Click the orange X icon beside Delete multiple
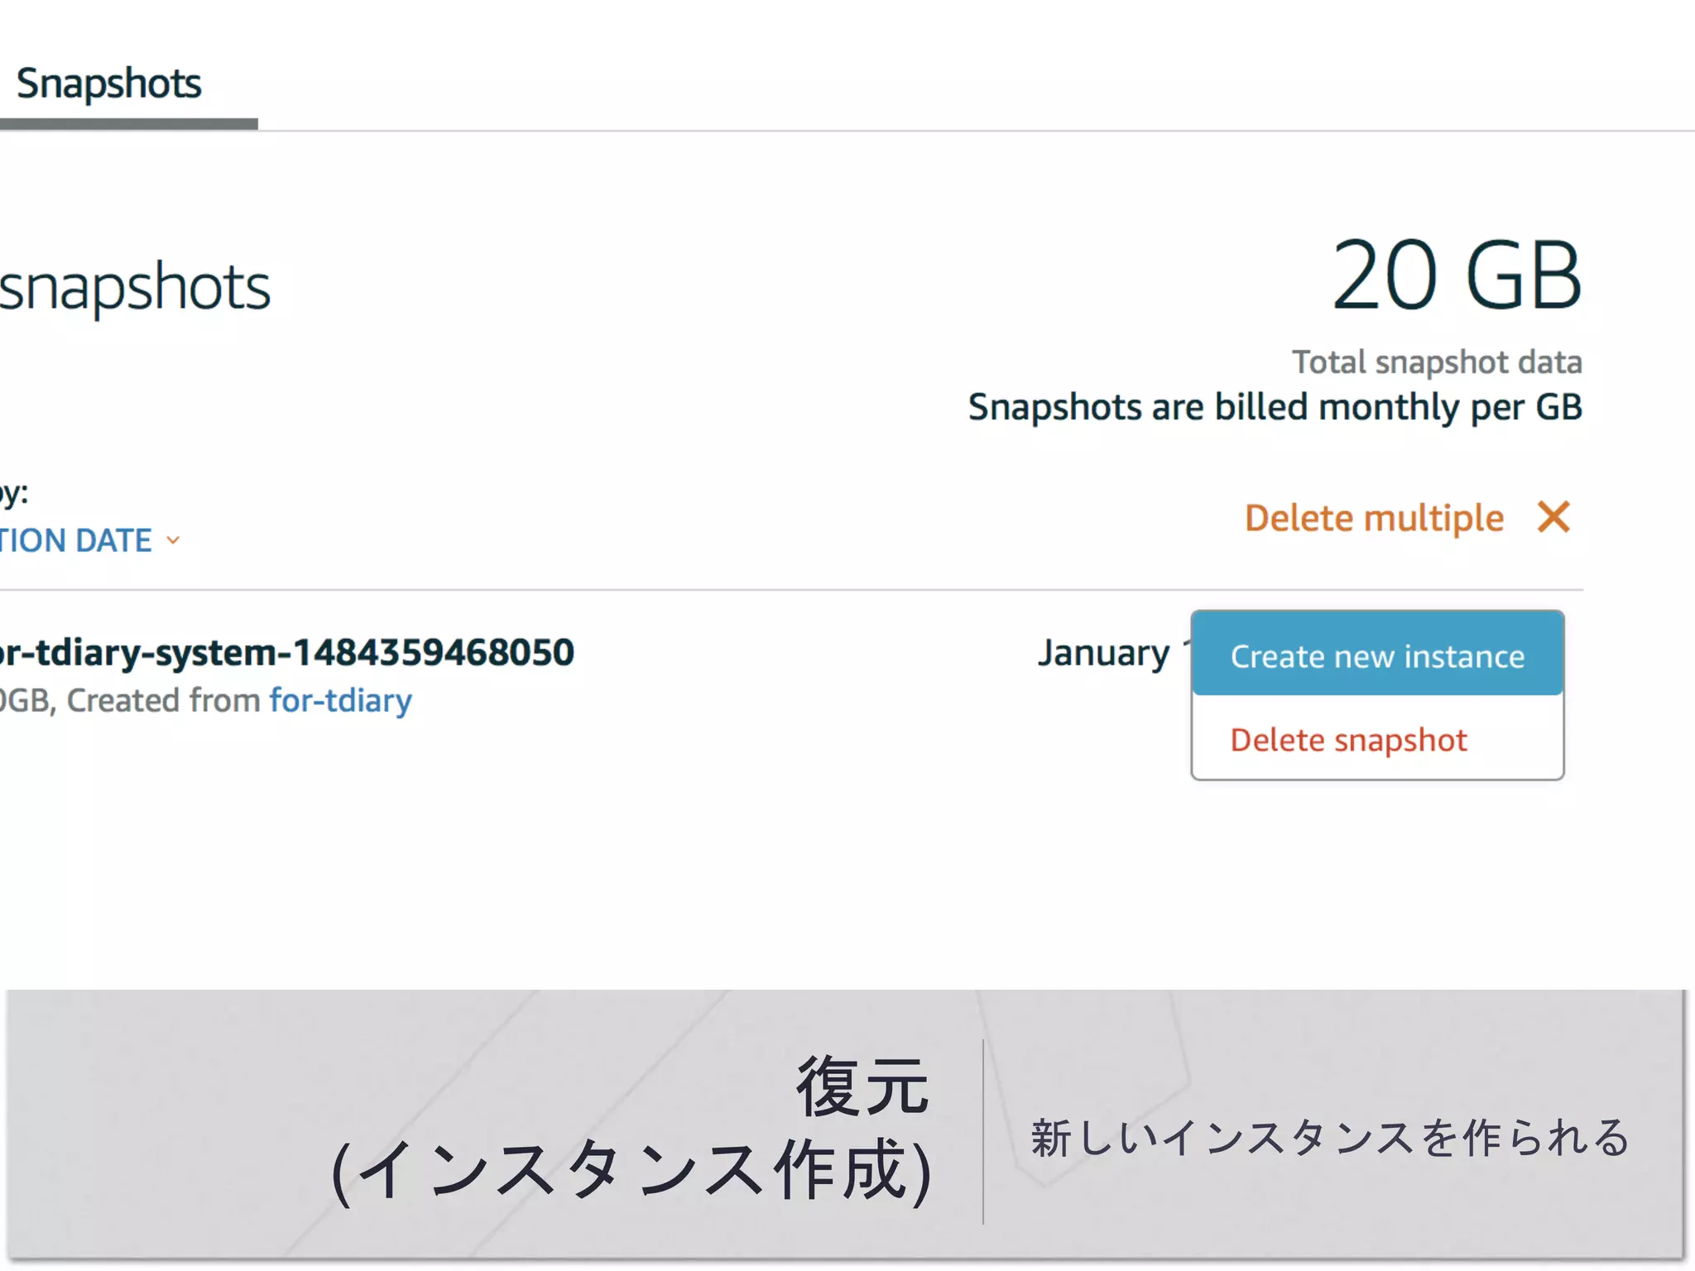Screen dimensions: 1695x1271 1553,518
